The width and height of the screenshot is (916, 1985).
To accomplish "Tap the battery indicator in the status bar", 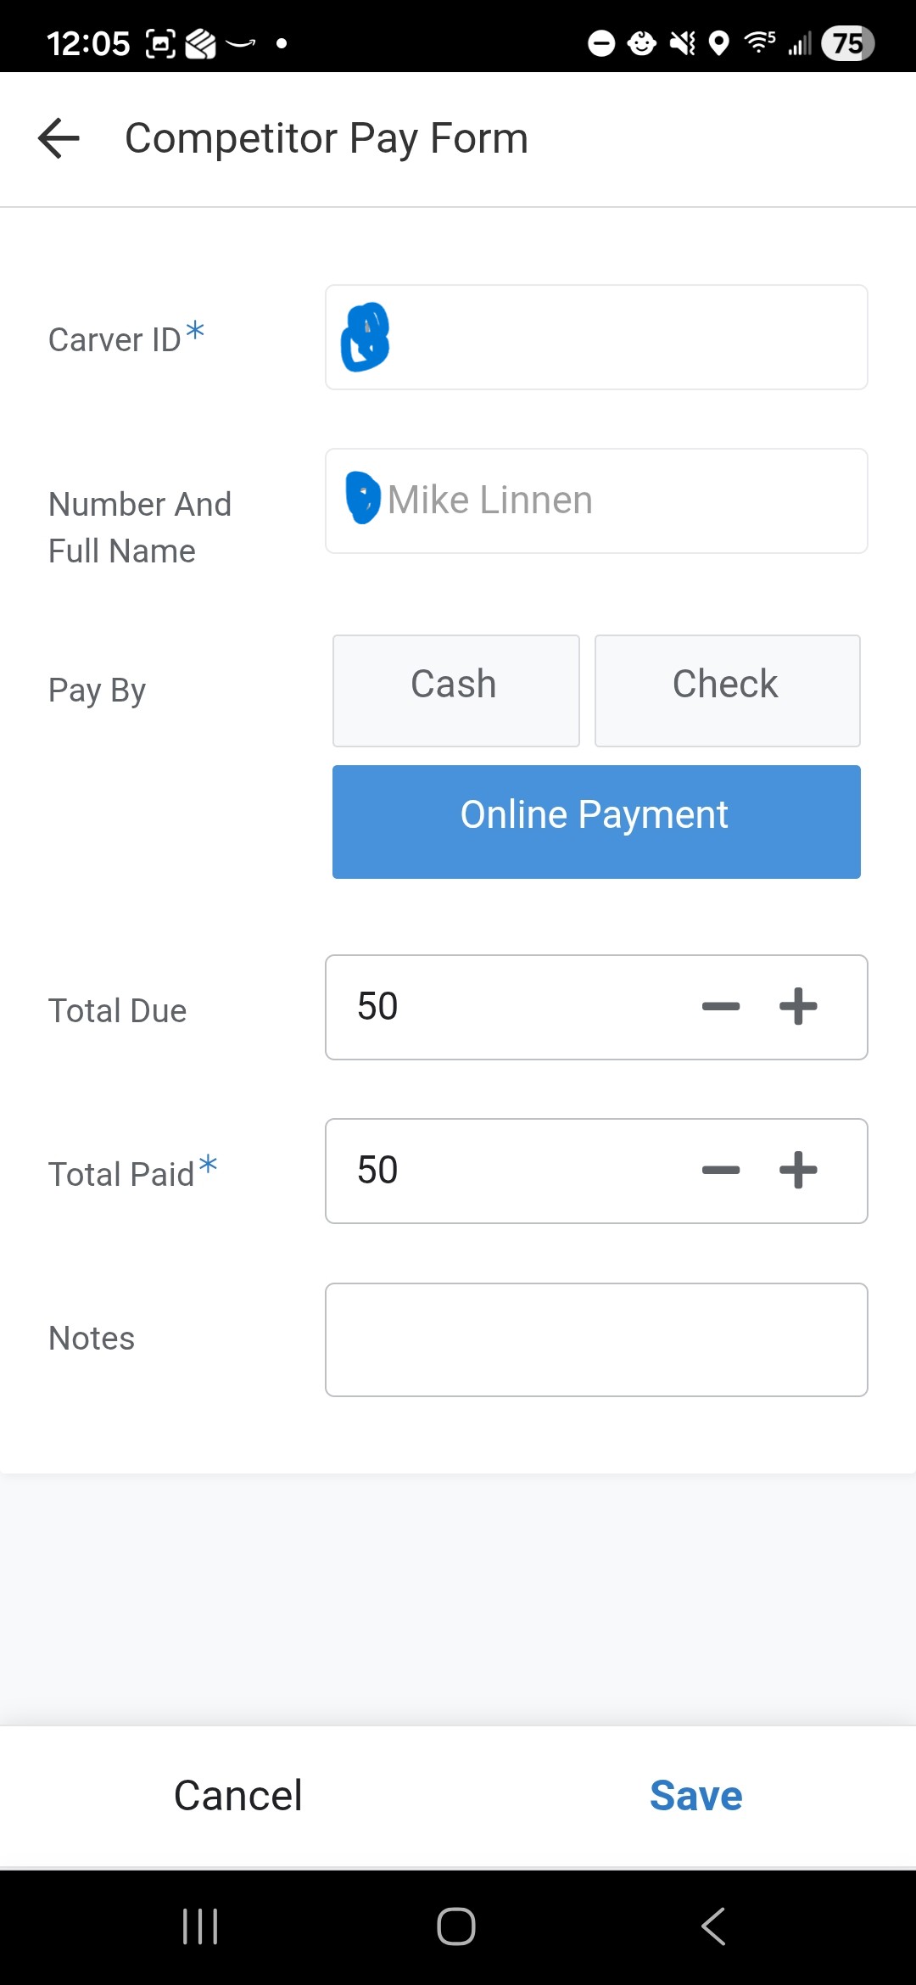I will pos(845,44).
